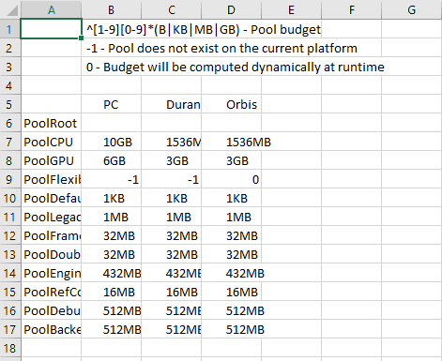Click 'Budget will be computed dynamically' cell
Image resolution: width=442 pixels, height=361 pixels.
click(236, 68)
